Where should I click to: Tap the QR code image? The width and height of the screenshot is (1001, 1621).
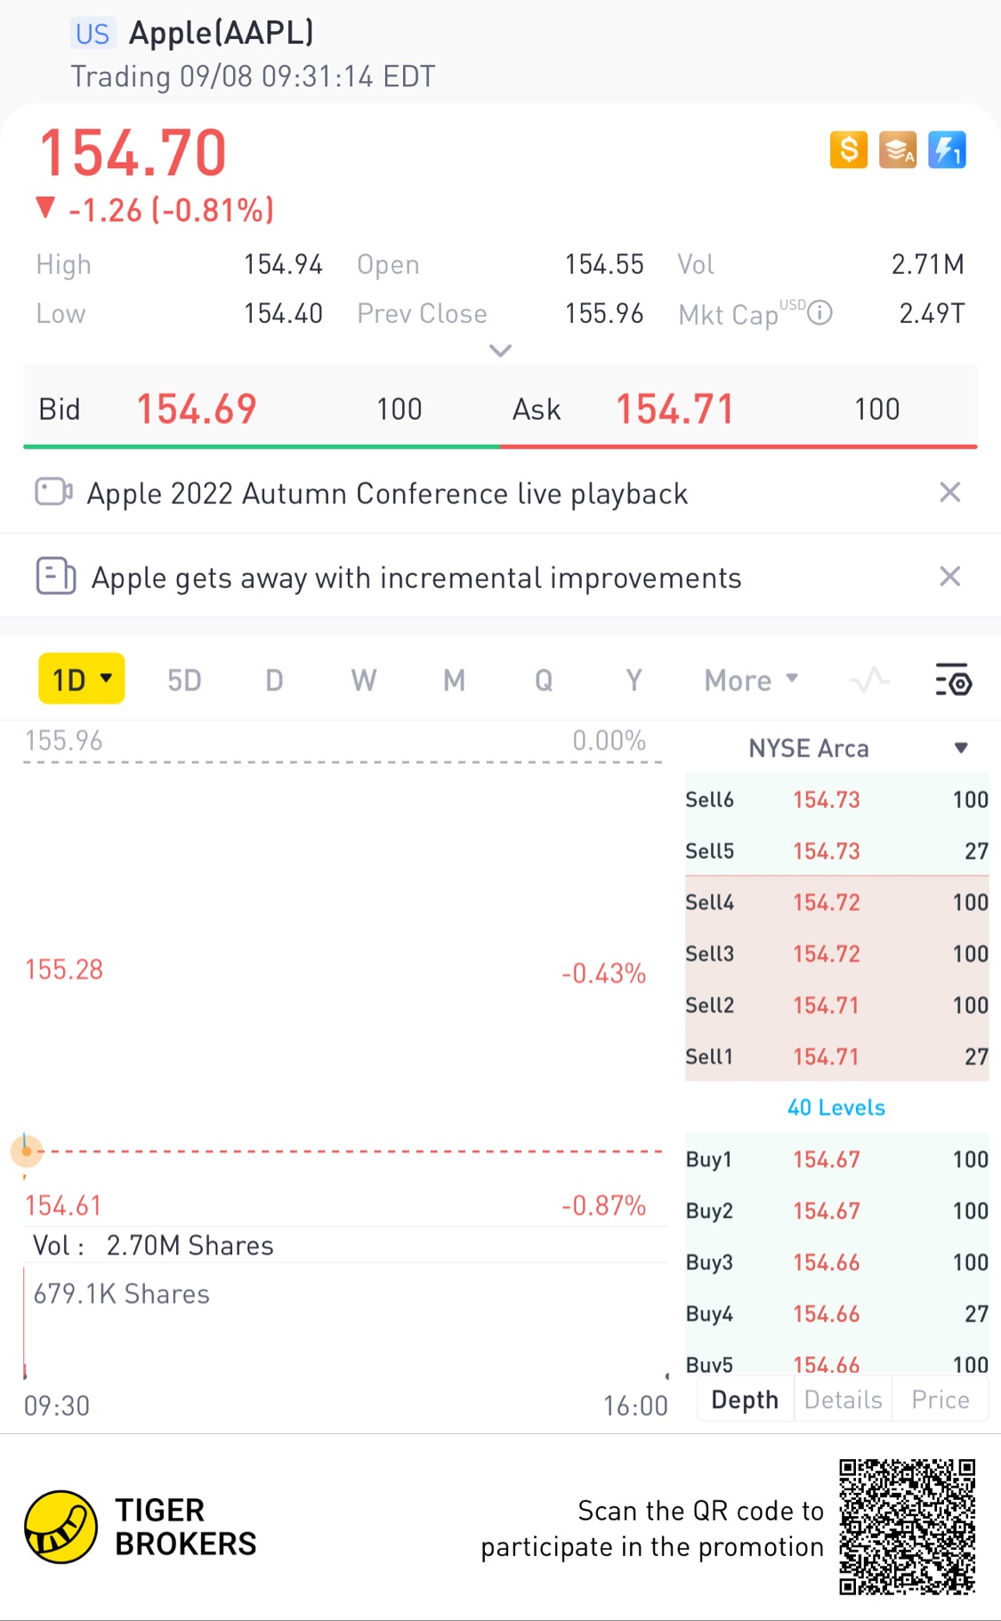click(907, 1527)
